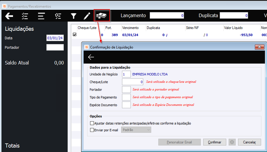Click the Data field showing 03/01/24
Image resolution: width=267 pixels, height=152 pixels.
tap(55, 38)
